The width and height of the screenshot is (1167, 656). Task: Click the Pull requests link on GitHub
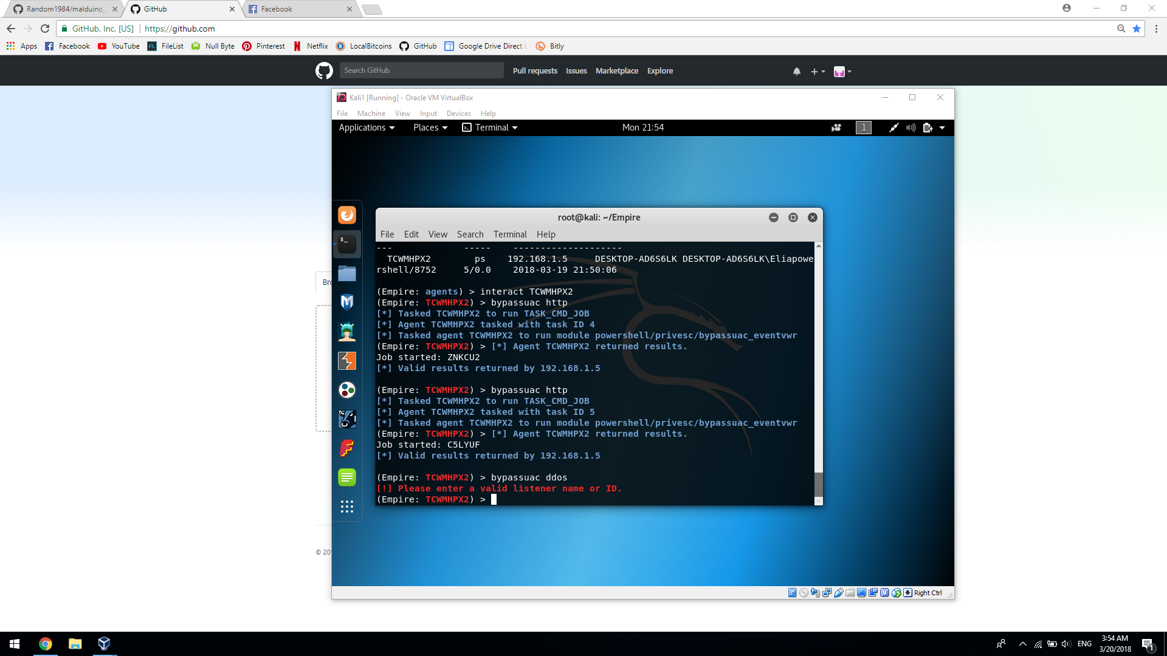(x=535, y=70)
